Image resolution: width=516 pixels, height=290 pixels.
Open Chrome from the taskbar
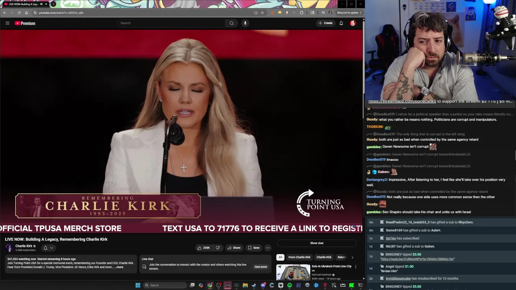click(x=210, y=285)
